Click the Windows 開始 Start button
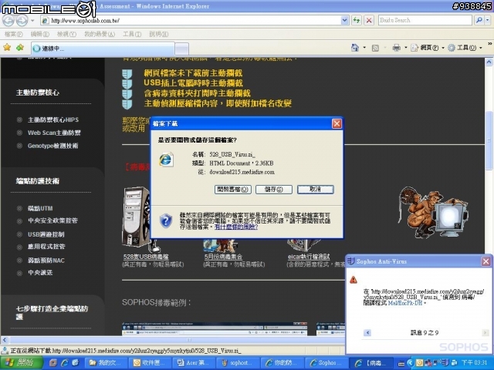The height and width of the screenshot is (370, 494). 22,363
